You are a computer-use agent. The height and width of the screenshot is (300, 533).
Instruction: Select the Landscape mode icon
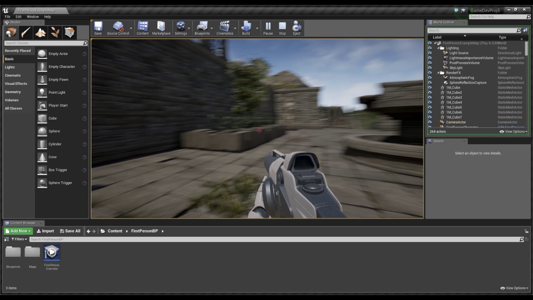coord(40,32)
